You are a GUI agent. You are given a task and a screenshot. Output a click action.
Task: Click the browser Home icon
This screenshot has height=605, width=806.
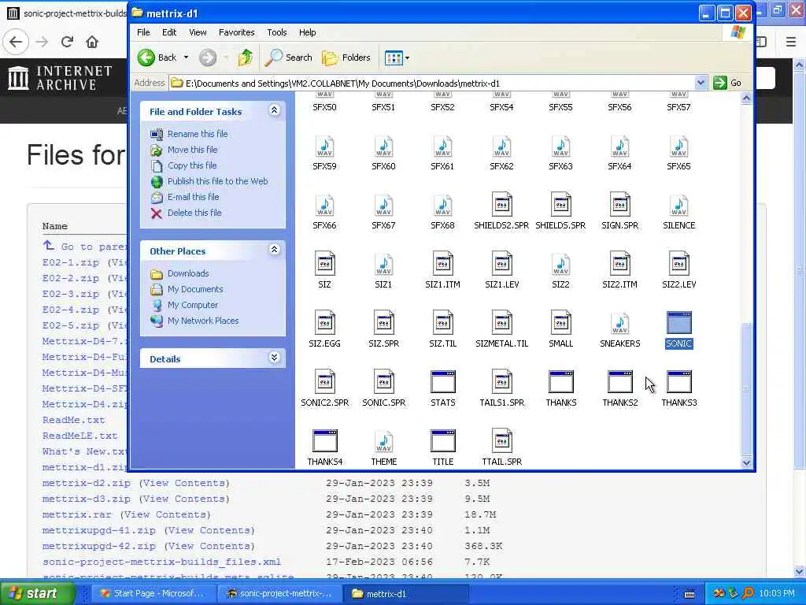click(92, 42)
